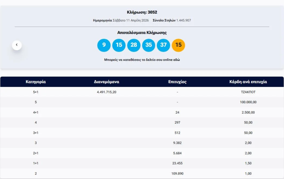Click the Επιτυχίες column header
Screen dimensions: 284x179
click(177, 82)
